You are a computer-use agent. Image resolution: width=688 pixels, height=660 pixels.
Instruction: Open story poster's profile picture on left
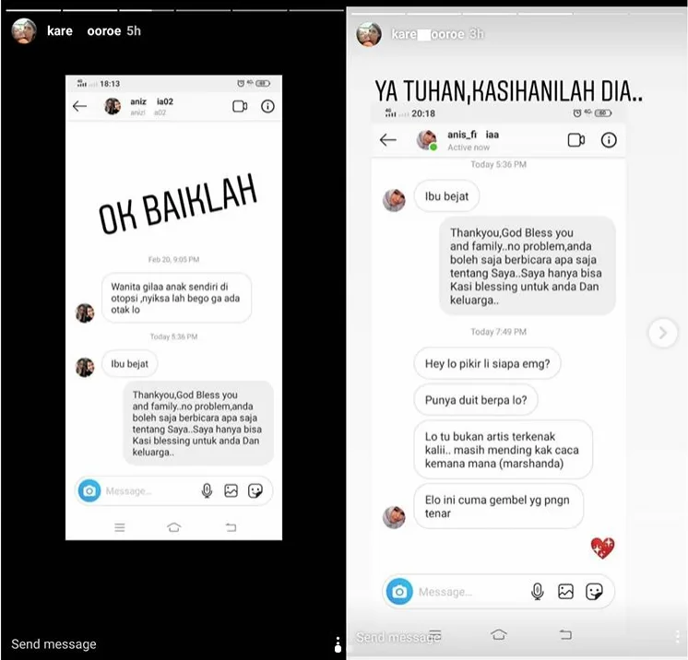click(24, 30)
